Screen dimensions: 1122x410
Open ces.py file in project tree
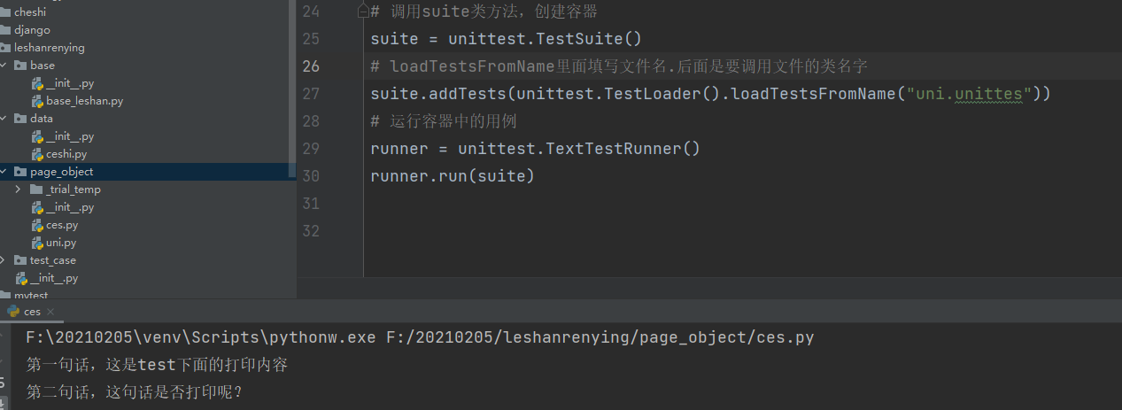61,225
